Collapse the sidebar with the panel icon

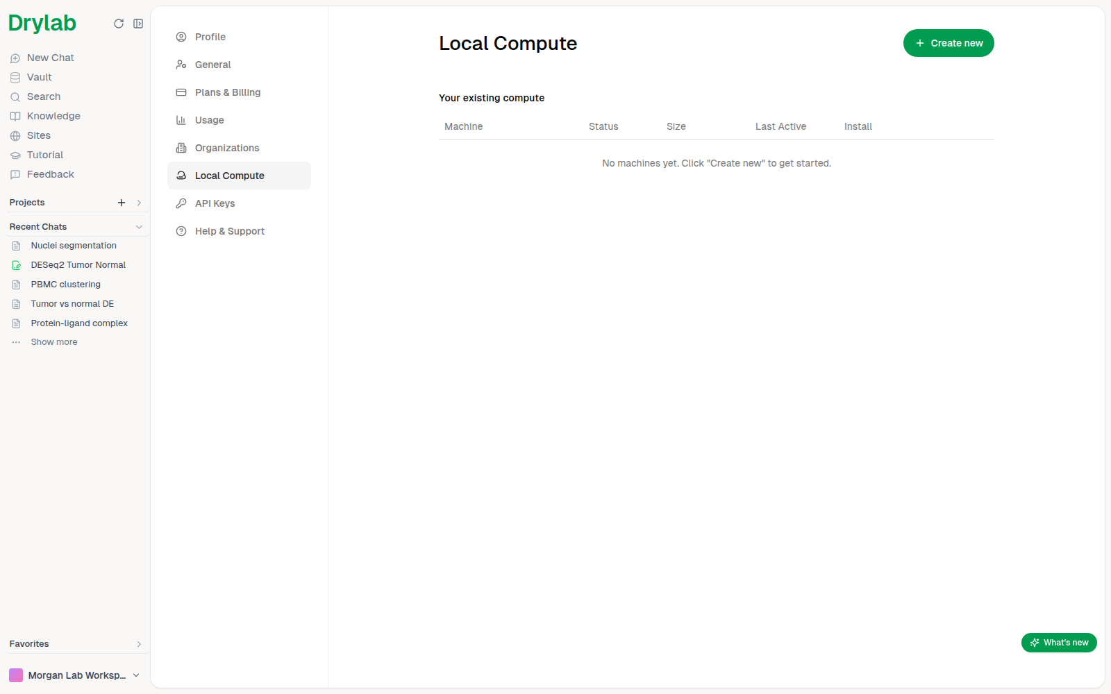[x=138, y=24]
